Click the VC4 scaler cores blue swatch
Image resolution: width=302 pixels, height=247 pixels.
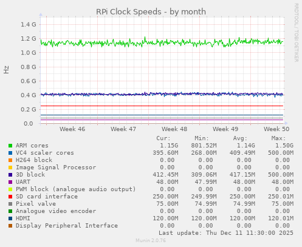tap(10, 153)
